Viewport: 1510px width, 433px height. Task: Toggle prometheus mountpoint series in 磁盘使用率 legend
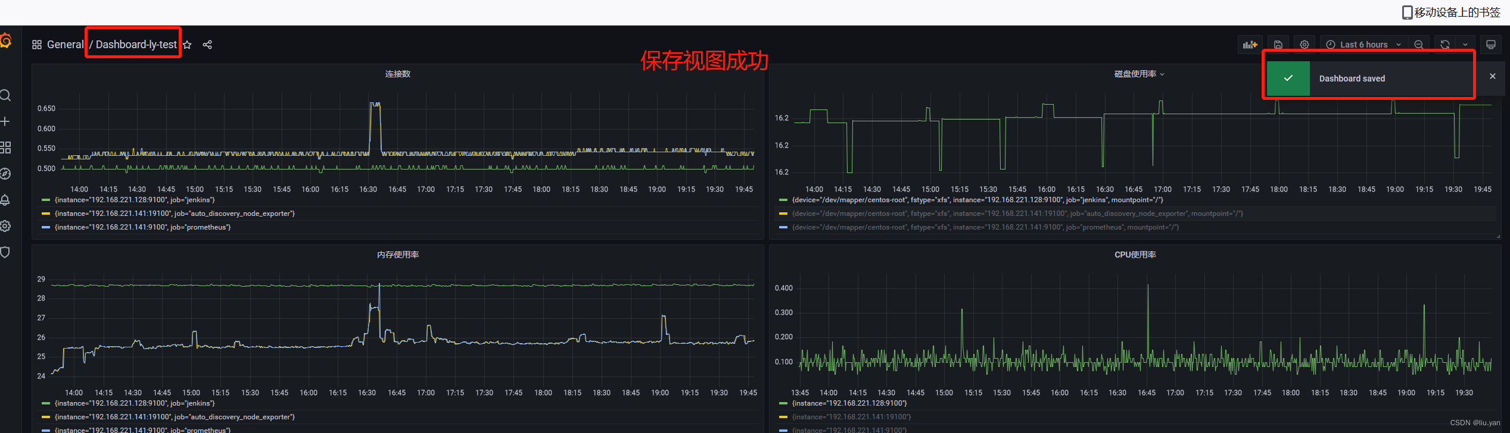(x=985, y=227)
